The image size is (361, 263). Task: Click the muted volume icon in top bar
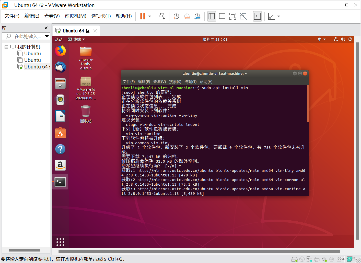343,39
